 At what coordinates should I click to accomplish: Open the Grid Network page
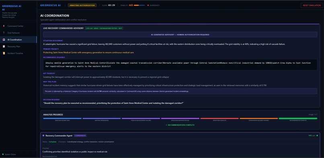point(18,33)
